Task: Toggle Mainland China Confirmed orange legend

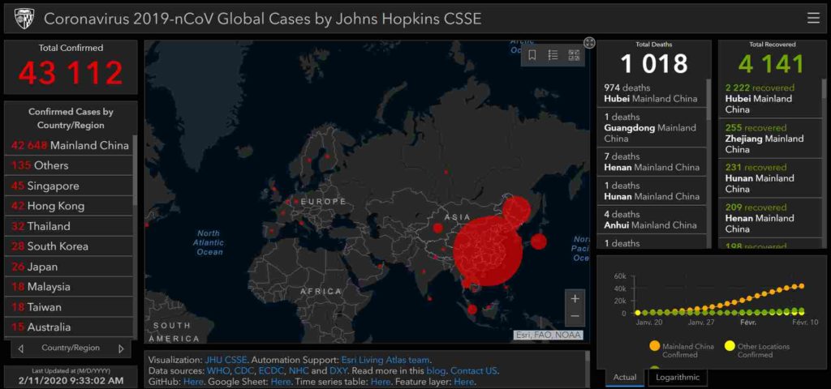Action: pyautogui.click(x=682, y=350)
